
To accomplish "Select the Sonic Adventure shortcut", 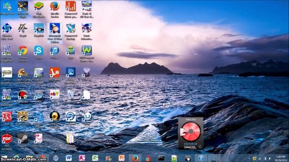I will tap(87, 31).
